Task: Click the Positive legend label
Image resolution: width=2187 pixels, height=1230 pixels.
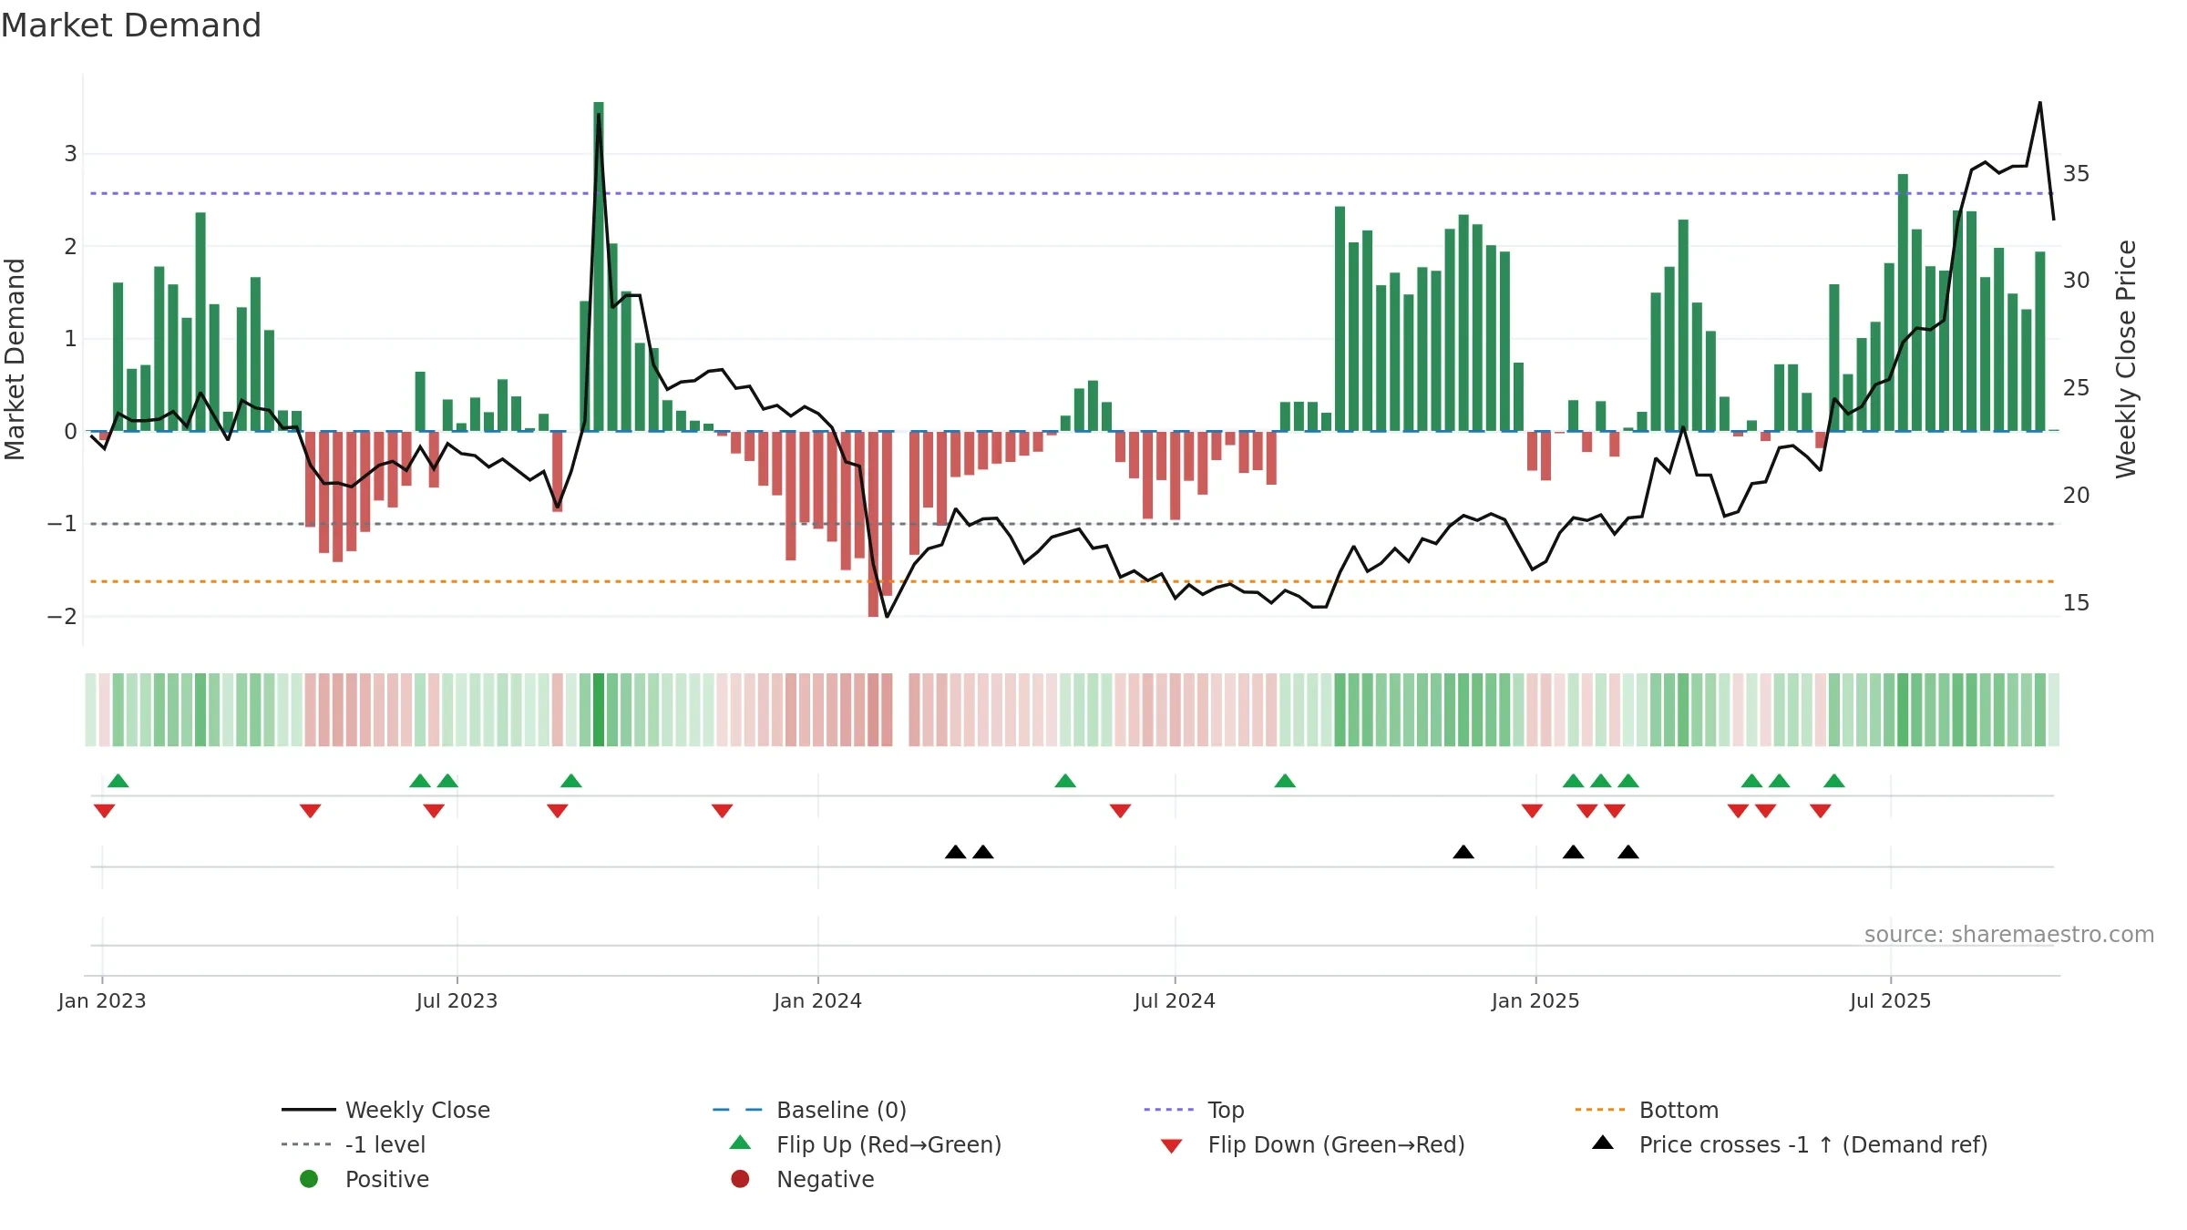Action: [x=386, y=1179]
